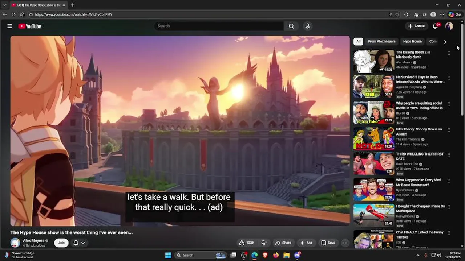
Task: Open the YouTube account avatar menu
Action: click(449, 26)
